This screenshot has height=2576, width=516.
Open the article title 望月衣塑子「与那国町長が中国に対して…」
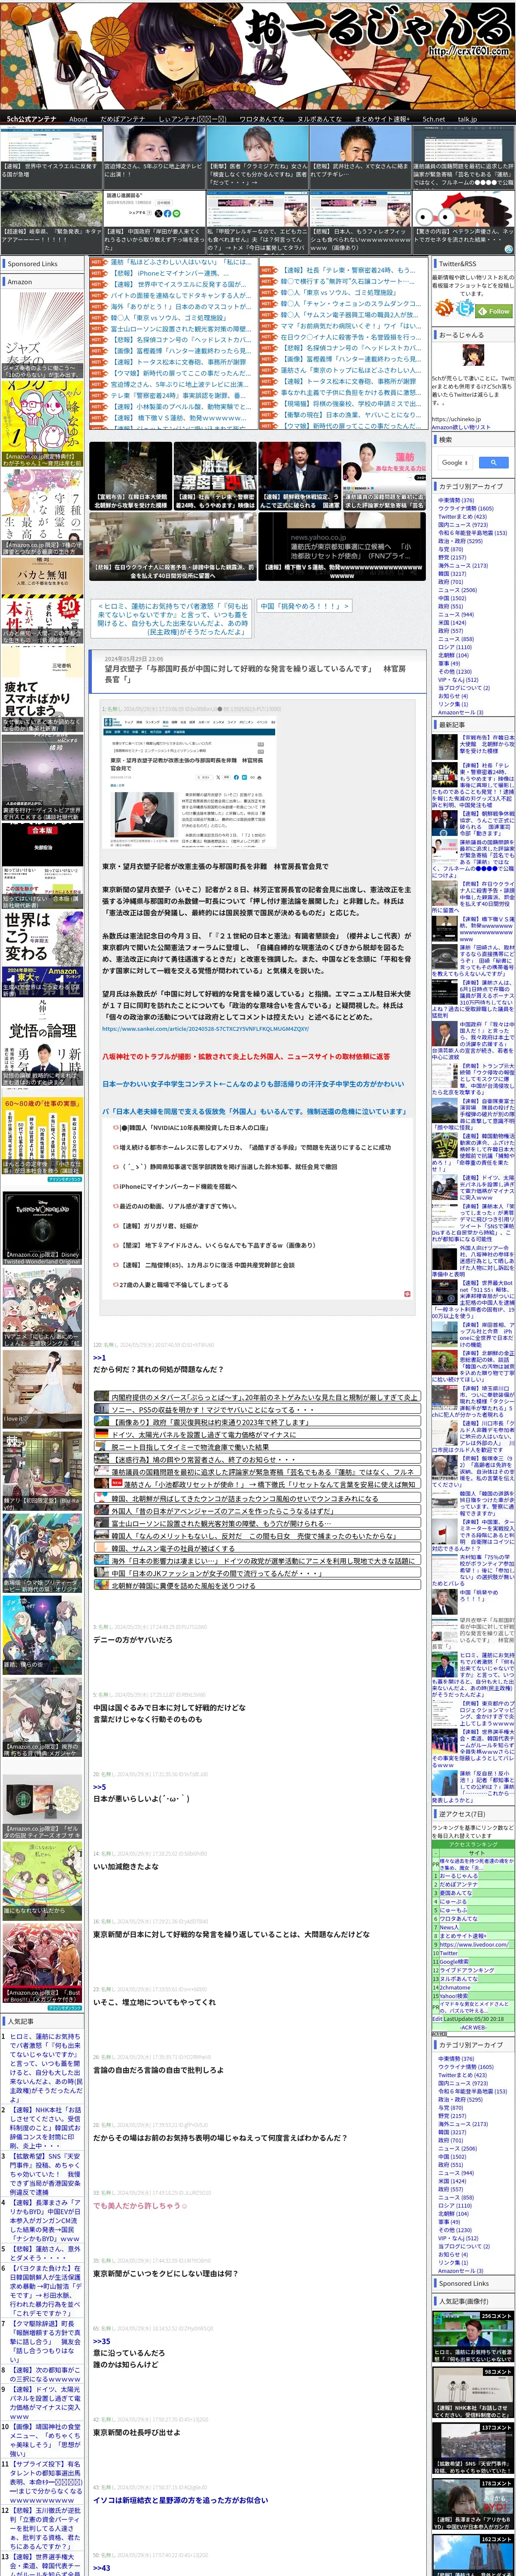pos(255,673)
